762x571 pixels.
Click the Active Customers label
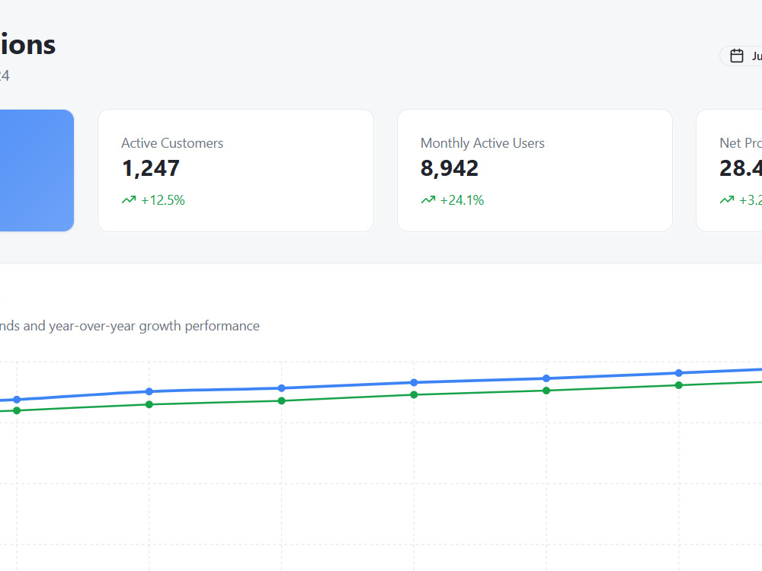point(172,143)
